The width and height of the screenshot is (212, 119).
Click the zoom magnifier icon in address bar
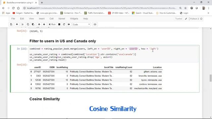click(180, 8)
